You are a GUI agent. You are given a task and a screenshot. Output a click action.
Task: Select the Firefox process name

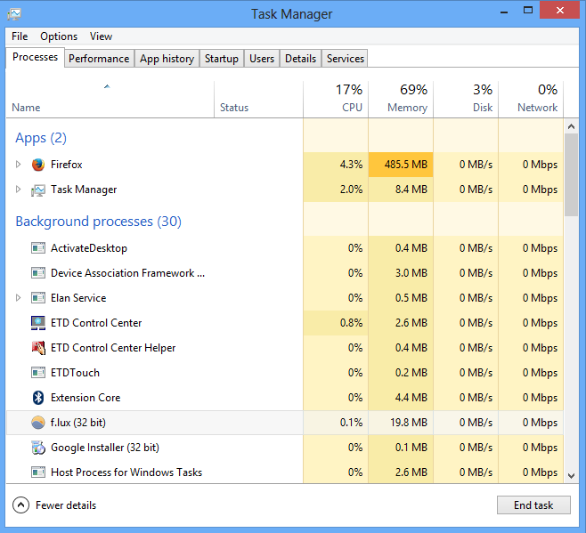pos(67,165)
